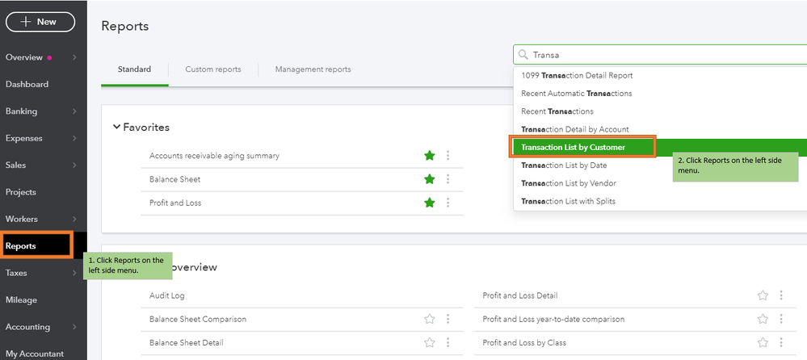Expand the Sales sidebar submenu arrow
This screenshot has height=360, width=807.
coord(74,165)
